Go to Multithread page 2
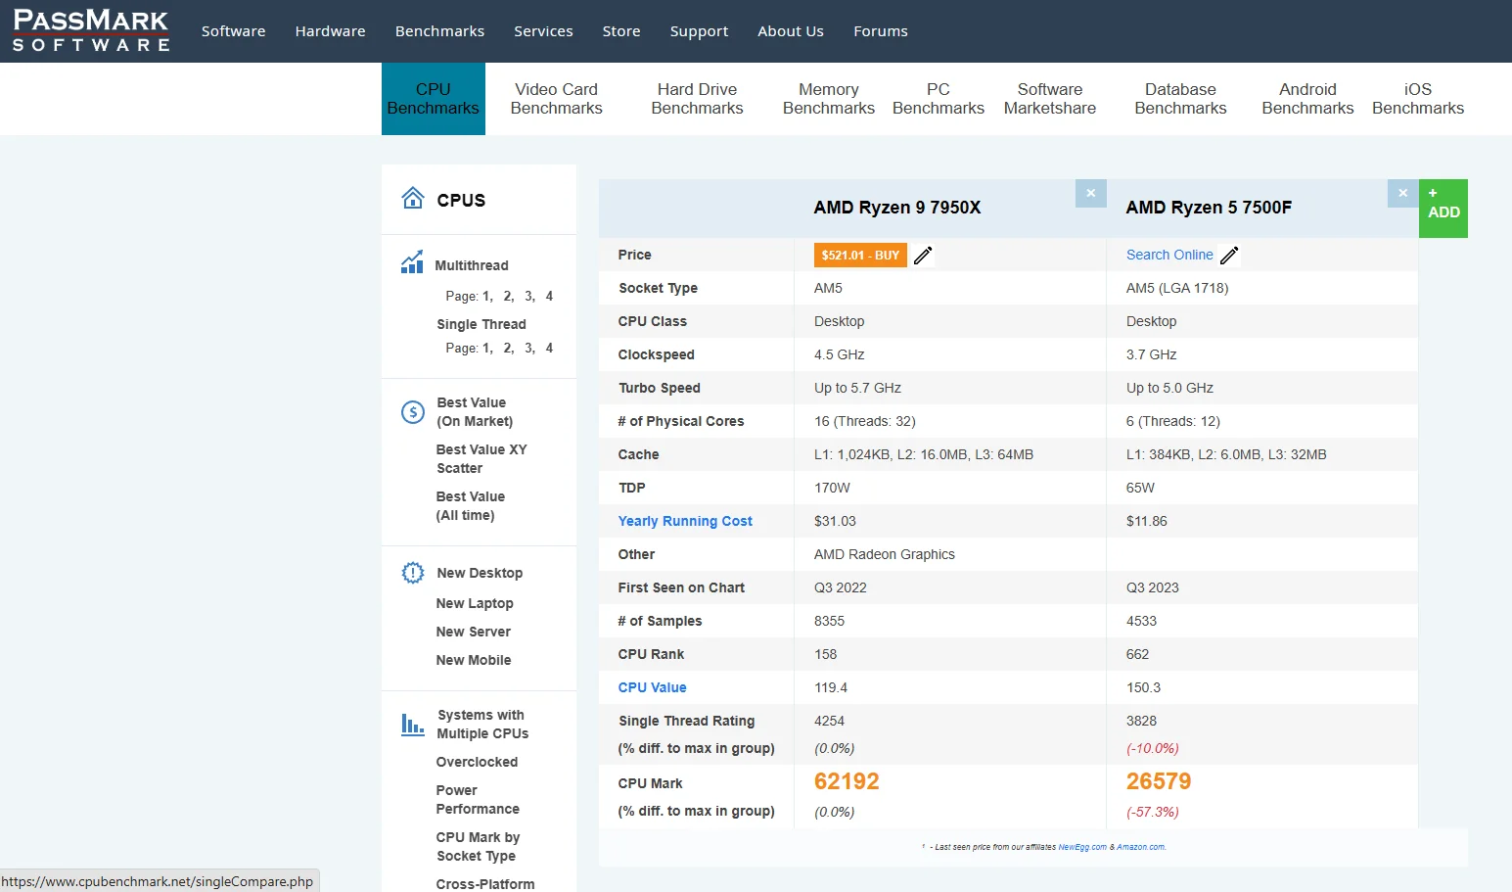The image size is (1512, 892). pos(508,296)
